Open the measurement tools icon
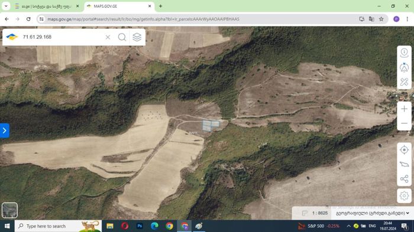 point(404,82)
